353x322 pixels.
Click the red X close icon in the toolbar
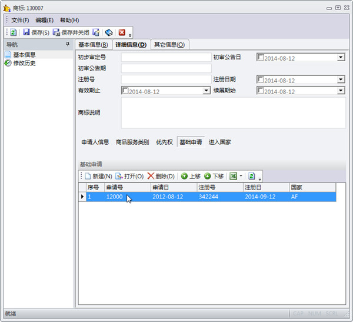(122, 32)
